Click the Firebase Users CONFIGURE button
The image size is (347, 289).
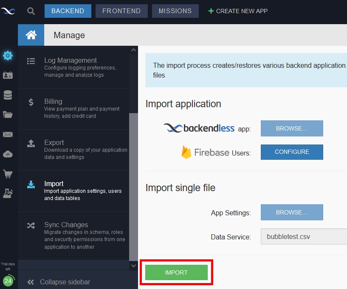click(x=292, y=152)
